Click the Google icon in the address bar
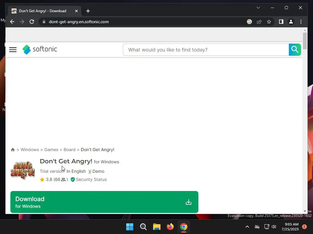The width and height of the screenshot is (313, 234). point(249,22)
